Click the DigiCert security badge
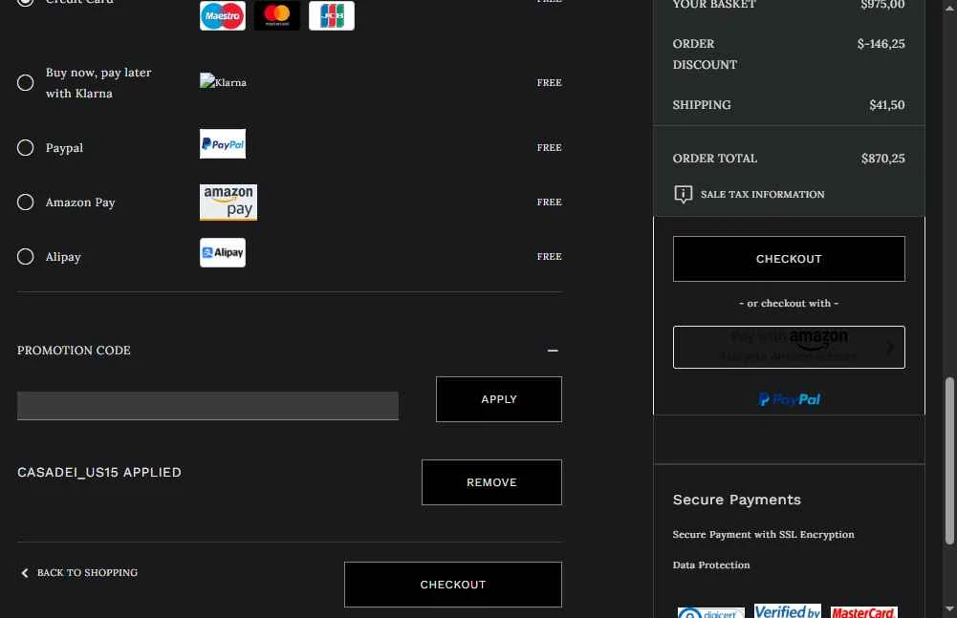 point(711,612)
